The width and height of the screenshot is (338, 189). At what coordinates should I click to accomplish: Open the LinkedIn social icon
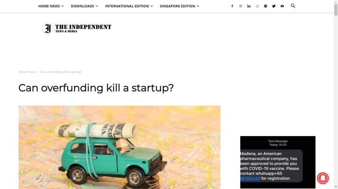click(x=249, y=6)
